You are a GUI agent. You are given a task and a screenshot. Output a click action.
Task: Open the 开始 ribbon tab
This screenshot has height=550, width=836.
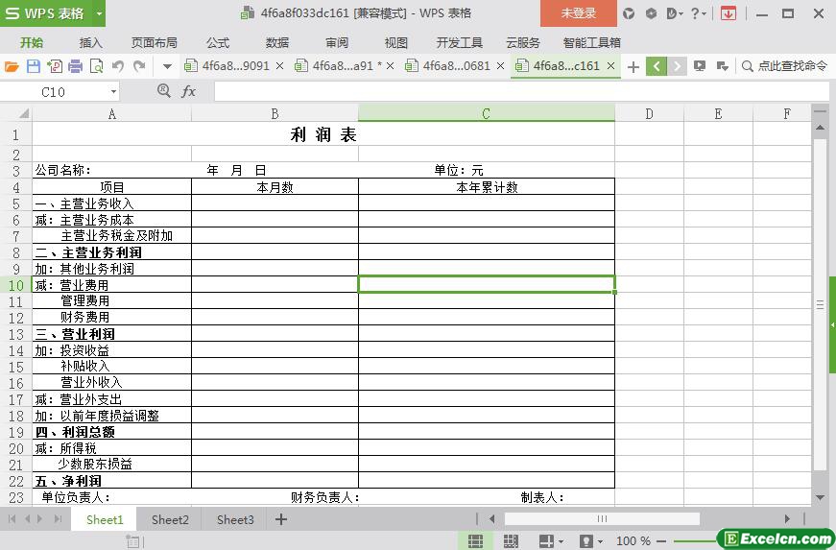32,42
